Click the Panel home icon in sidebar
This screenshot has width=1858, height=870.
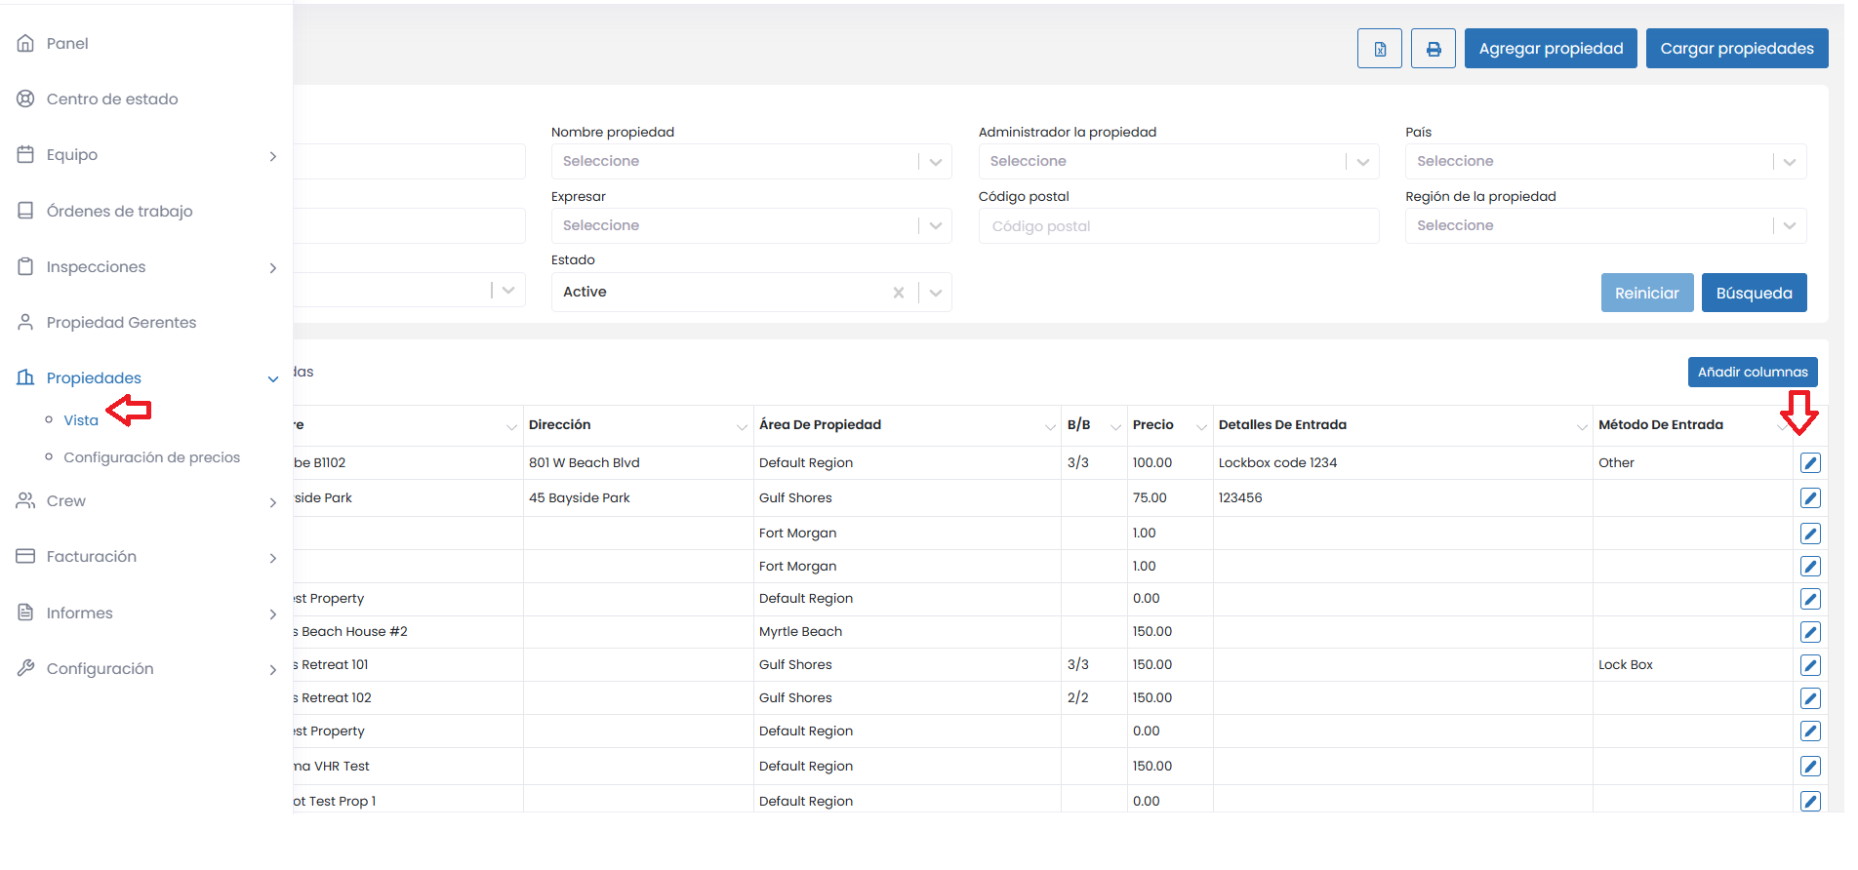click(x=26, y=43)
